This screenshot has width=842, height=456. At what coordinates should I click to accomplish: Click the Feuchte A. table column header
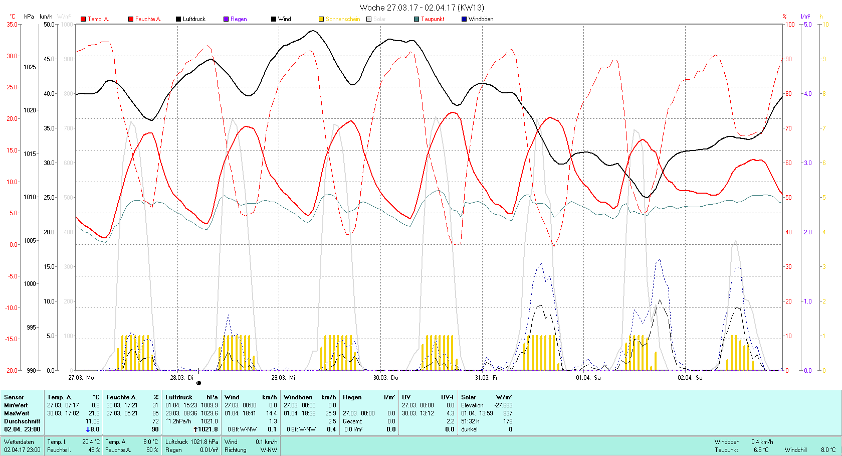[x=121, y=397]
